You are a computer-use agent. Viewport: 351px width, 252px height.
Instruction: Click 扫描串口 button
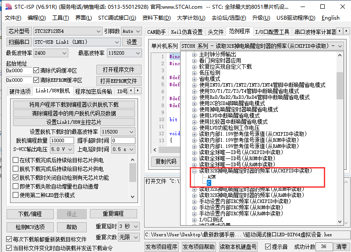click(x=19, y=42)
